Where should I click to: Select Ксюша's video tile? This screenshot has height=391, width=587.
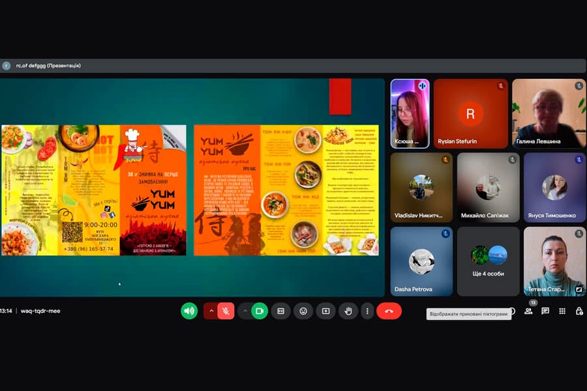click(x=410, y=113)
